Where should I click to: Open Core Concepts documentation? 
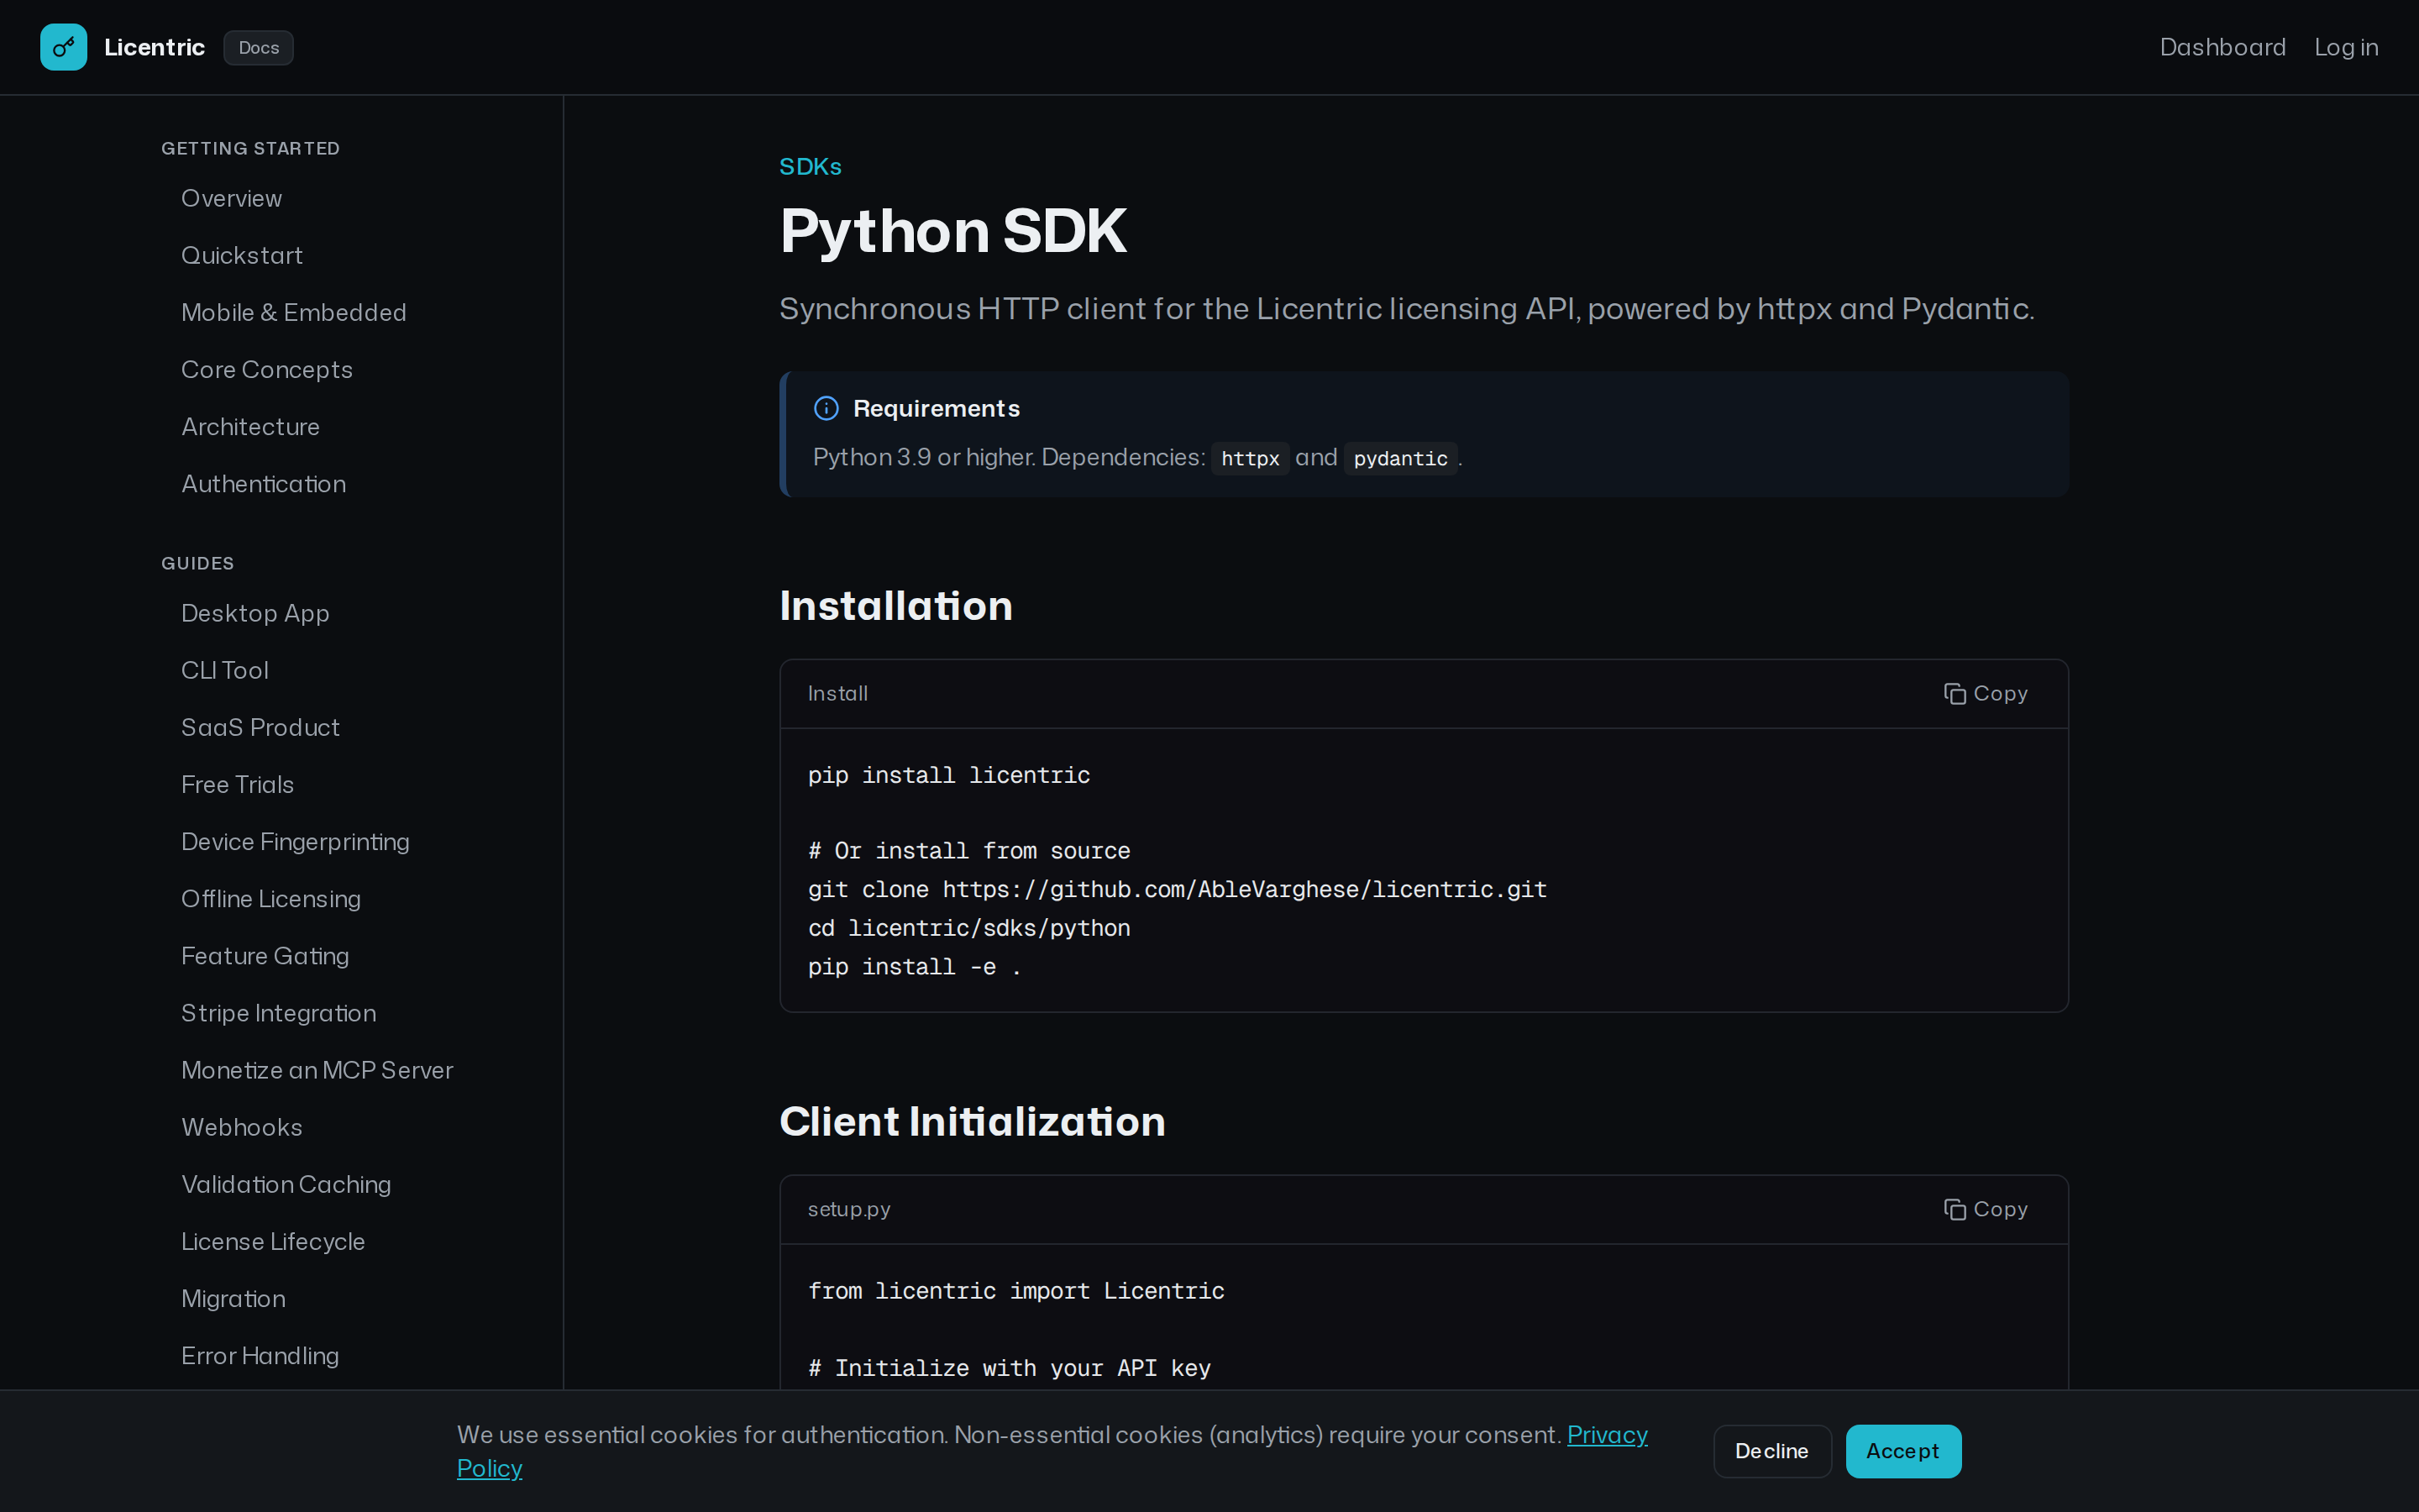pos(266,369)
